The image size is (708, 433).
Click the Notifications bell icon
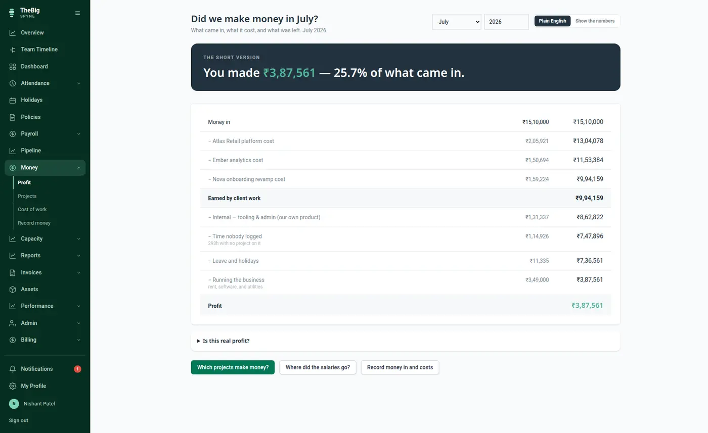[13, 369]
